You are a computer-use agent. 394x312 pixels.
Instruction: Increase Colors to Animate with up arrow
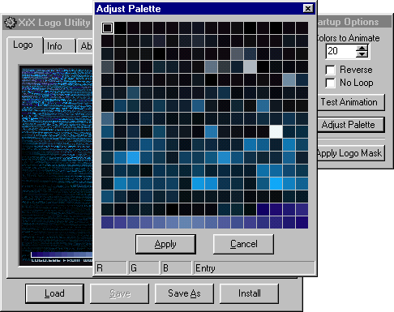click(x=362, y=48)
